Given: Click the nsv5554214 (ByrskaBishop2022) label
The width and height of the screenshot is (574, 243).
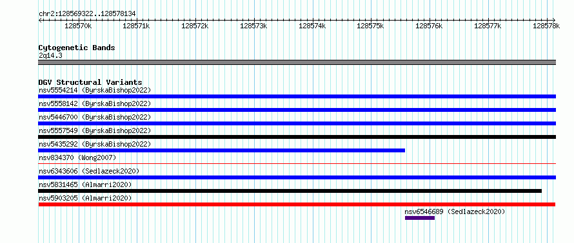Looking at the screenshot, I should point(95,90).
